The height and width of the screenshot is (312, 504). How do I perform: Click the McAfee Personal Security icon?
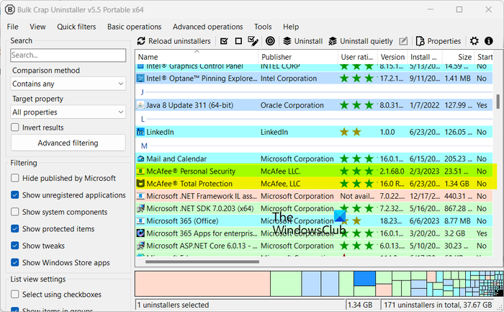[140, 171]
